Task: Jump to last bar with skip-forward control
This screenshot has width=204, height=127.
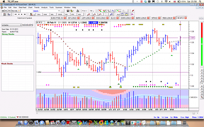Action: pos(25,14)
